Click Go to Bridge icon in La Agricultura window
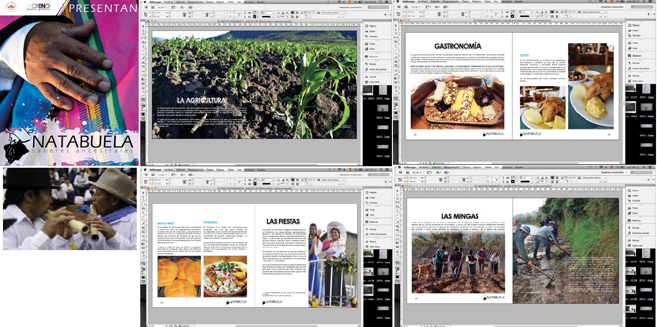This screenshot has width=657, height=327. tap(153, 7)
